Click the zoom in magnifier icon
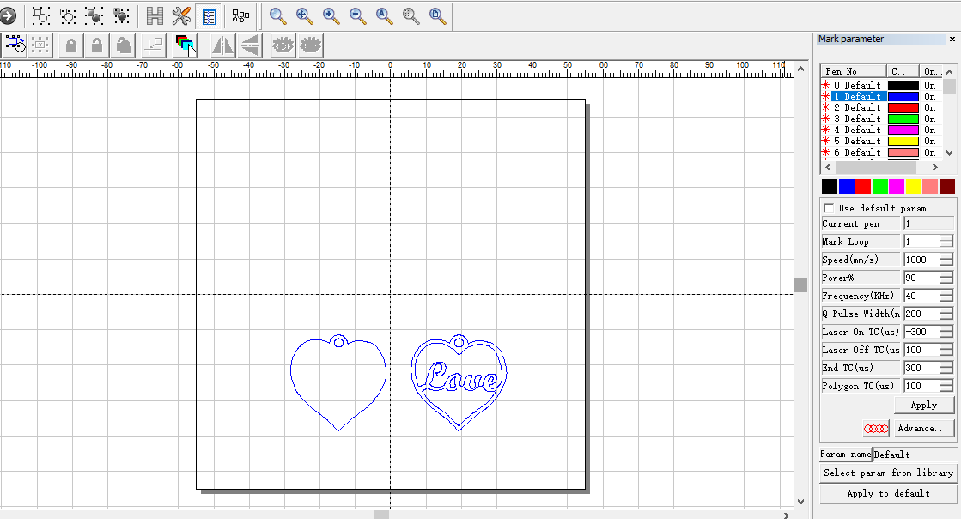The image size is (961, 519). [x=331, y=15]
